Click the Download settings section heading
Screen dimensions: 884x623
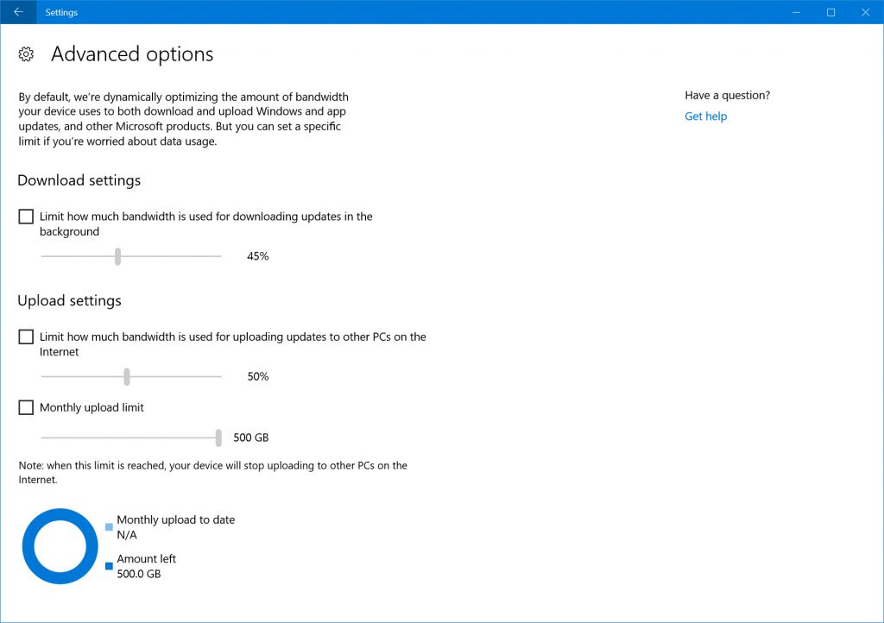[x=79, y=180]
